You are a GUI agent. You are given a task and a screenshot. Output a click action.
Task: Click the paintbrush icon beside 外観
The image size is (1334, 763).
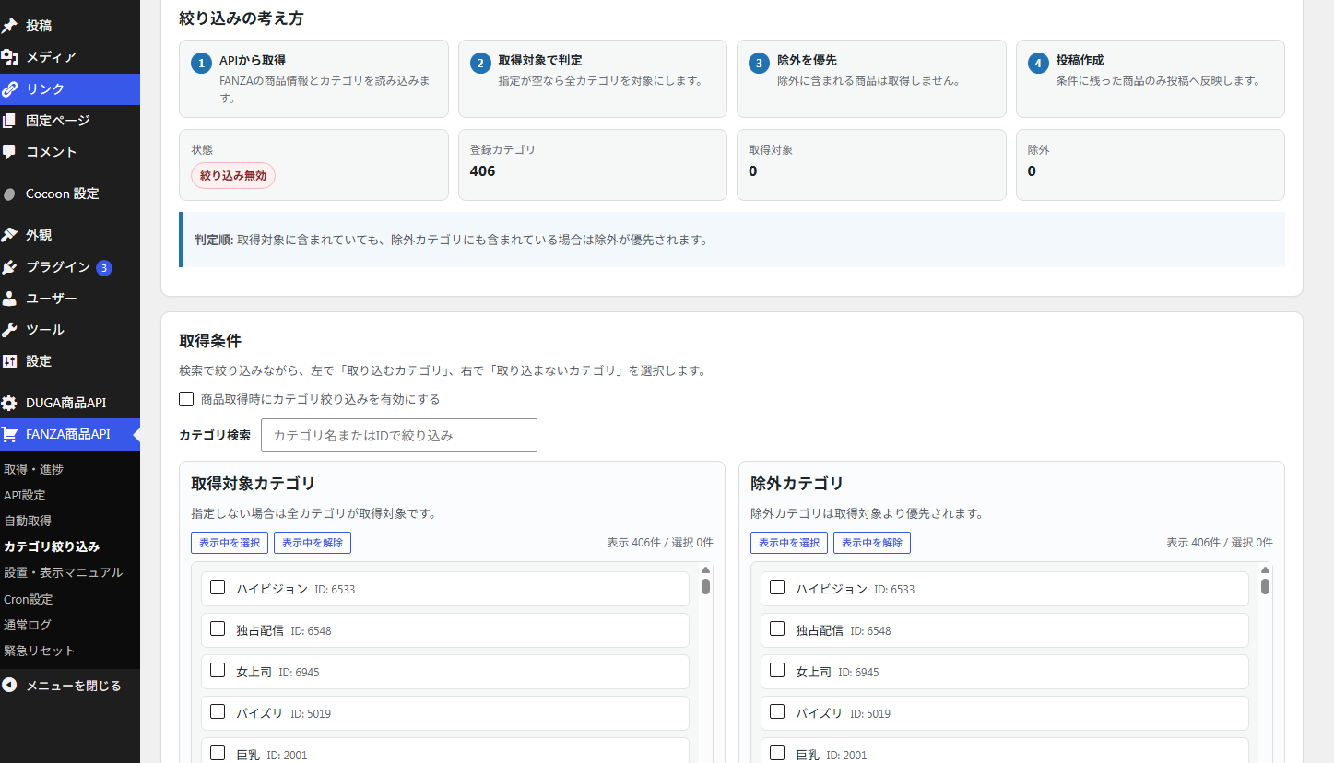pos(9,235)
